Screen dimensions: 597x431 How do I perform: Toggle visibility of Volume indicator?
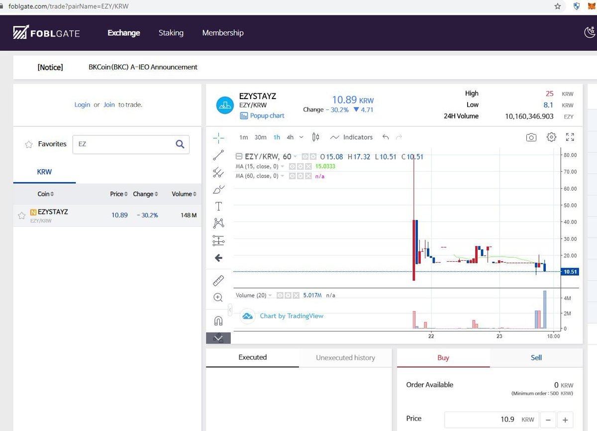click(x=280, y=295)
